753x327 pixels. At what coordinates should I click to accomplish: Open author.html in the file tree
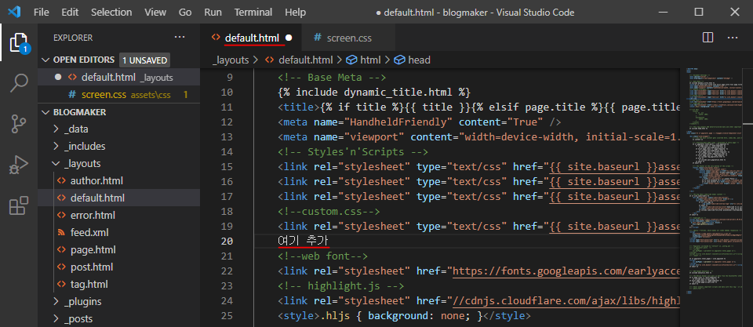pos(96,181)
